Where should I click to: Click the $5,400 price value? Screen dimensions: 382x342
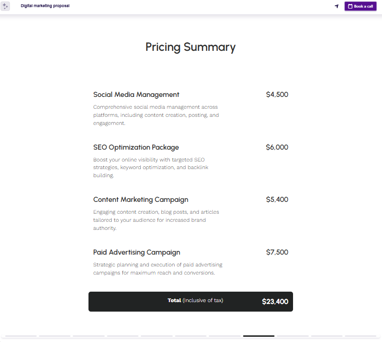[277, 199]
